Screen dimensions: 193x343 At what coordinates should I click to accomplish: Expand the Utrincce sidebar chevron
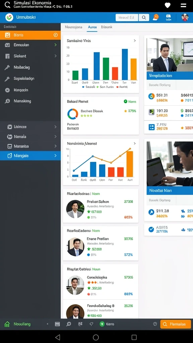point(56,127)
